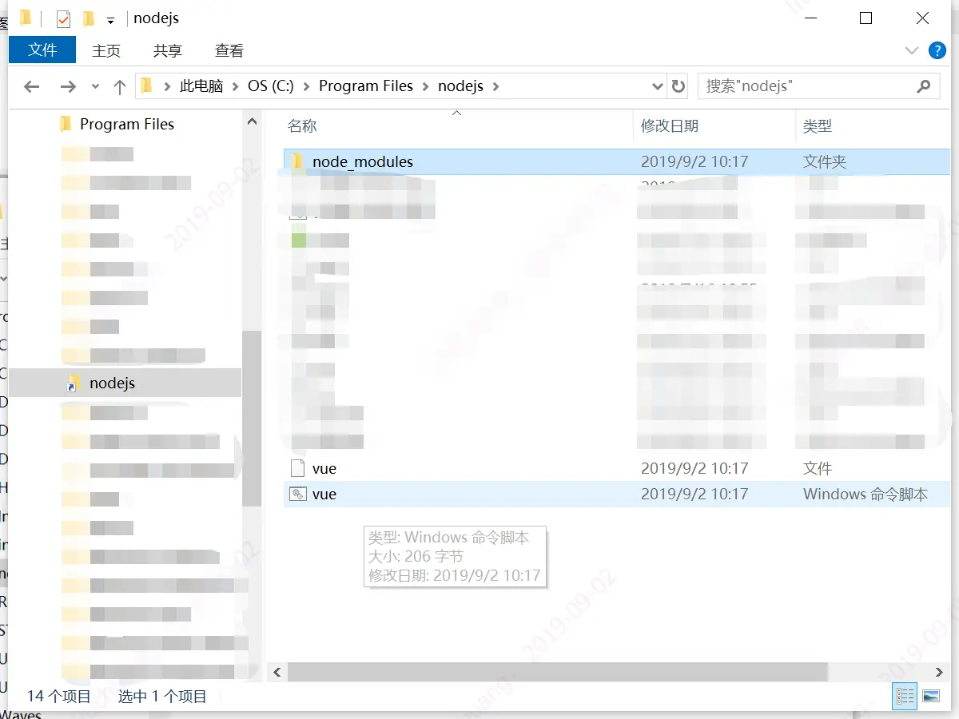
Task: Open the 文件 menu
Action: coord(42,50)
